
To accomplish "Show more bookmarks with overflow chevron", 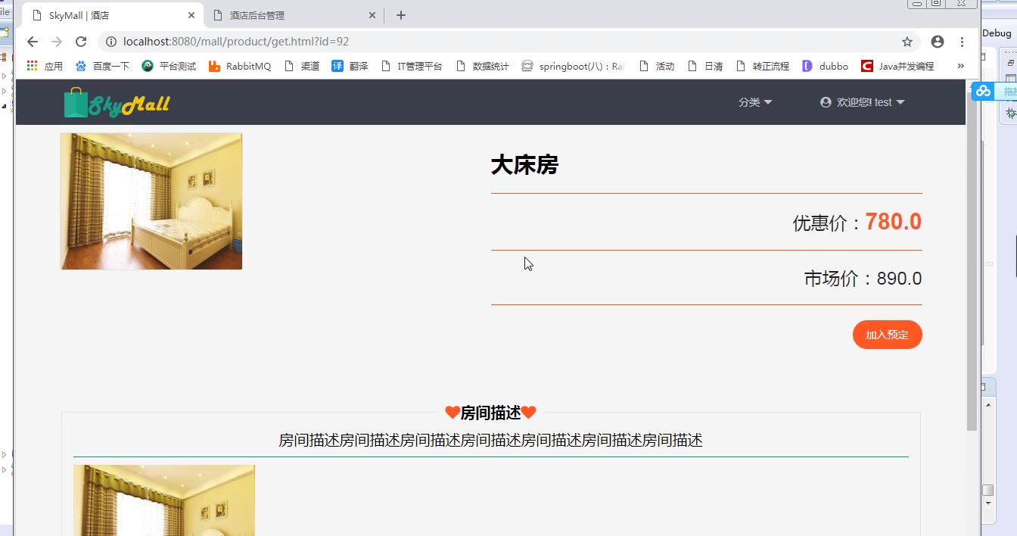I will [x=961, y=66].
